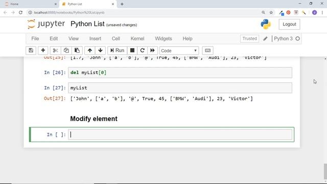The image size is (327, 184).
Task: Cut selected cells with scissors icon
Action: point(55,51)
